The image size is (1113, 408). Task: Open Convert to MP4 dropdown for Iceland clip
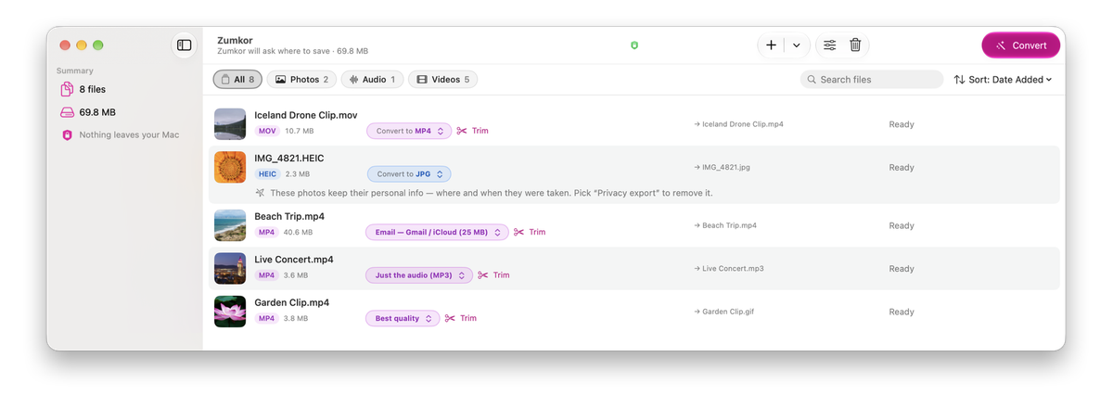(x=409, y=131)
